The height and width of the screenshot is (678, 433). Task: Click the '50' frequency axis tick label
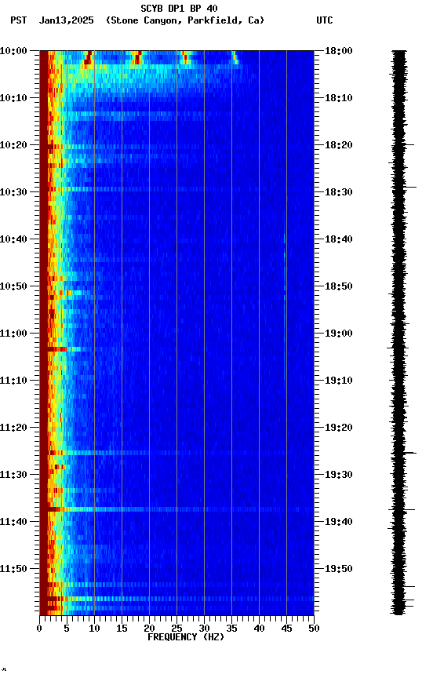pos(314,629)
